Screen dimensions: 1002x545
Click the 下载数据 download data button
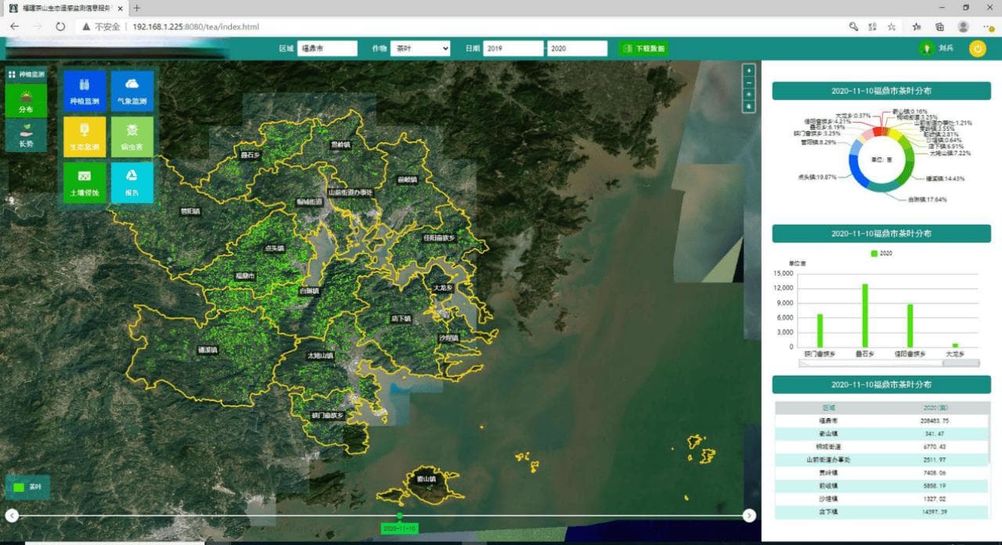(643, 49)
